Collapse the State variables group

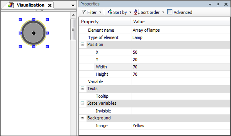[83, 103]
